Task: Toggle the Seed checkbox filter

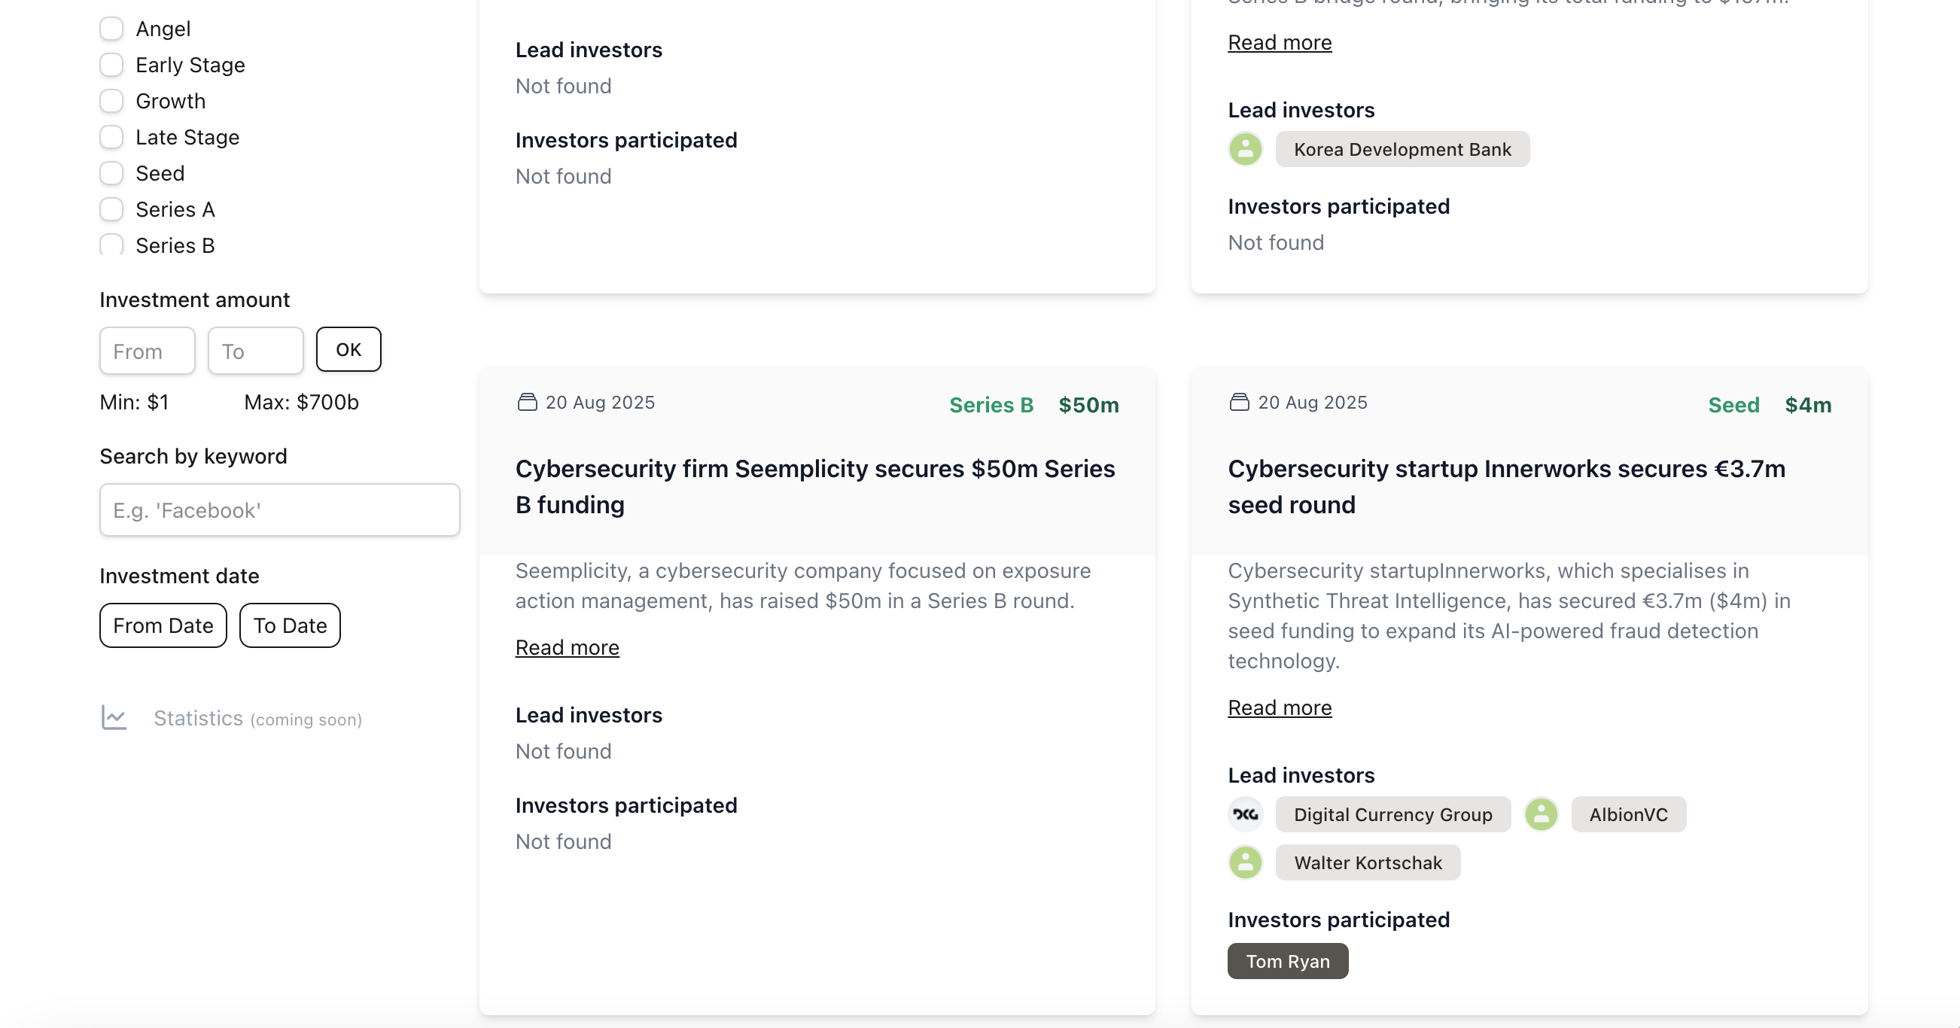Action: (112, 174)
